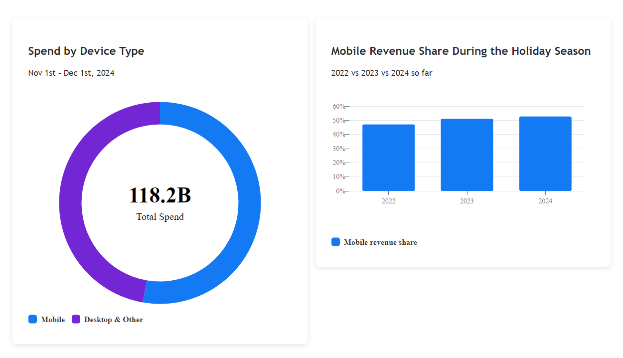Toggle the Mobile legend label
This screenshot has height=358, width=623.
tap(53, 320)
